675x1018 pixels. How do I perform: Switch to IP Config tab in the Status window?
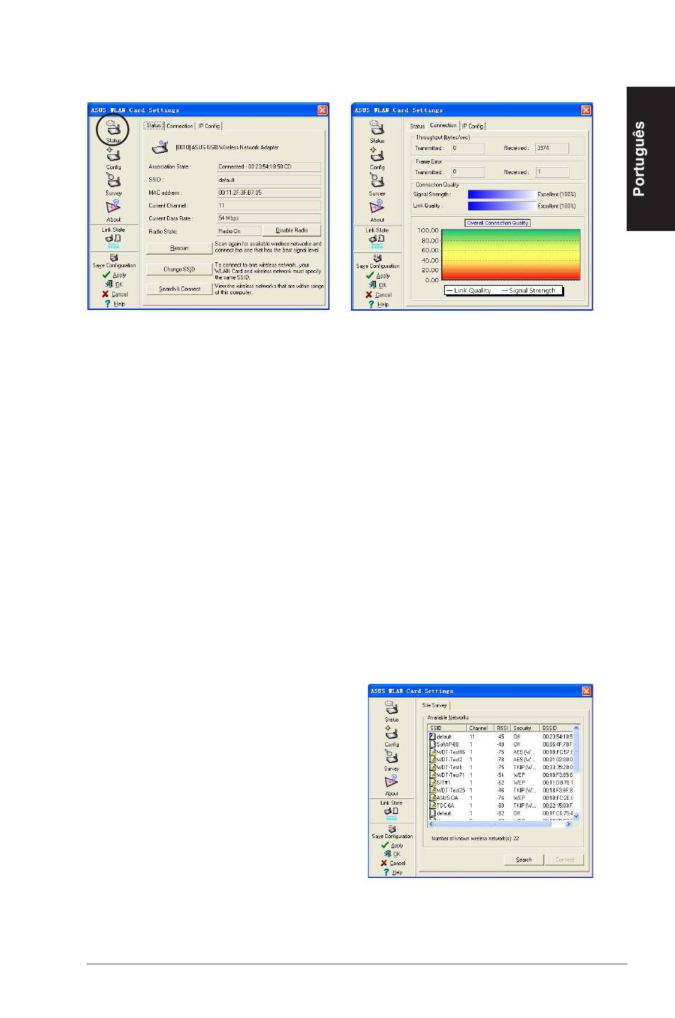coord(209,126)
